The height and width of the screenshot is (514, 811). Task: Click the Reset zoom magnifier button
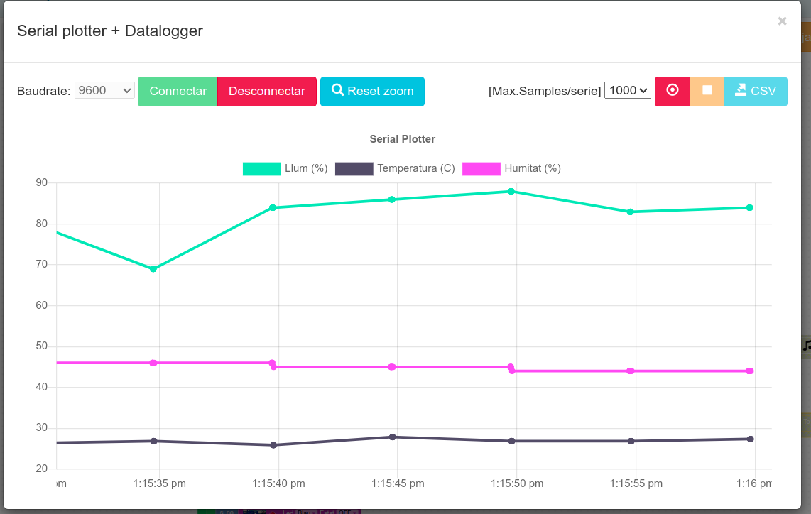(x=372, y=91)
